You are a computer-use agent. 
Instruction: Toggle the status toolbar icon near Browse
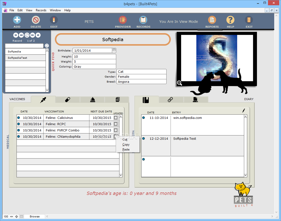click(22, 216)
